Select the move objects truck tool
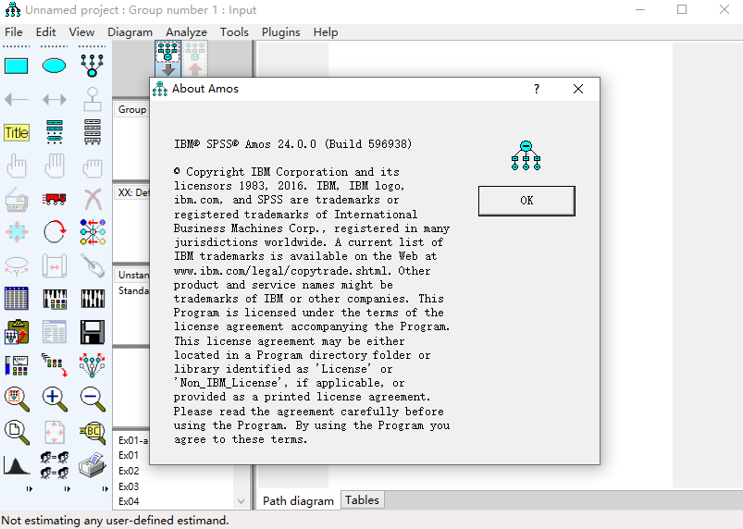The width and height of the screenshot is (743, 529). (54, 199)
